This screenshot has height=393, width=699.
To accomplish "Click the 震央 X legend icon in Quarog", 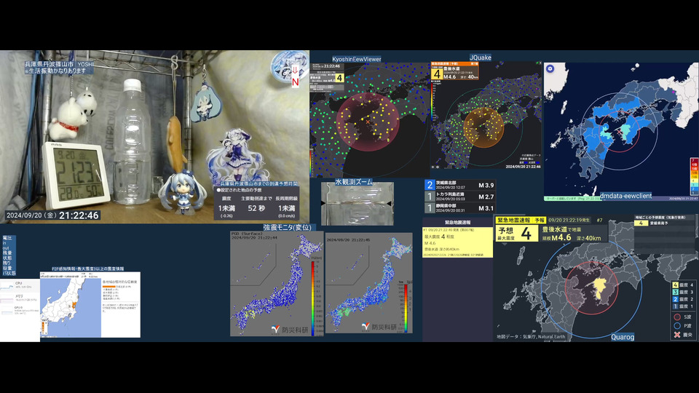I will (677, 335).
